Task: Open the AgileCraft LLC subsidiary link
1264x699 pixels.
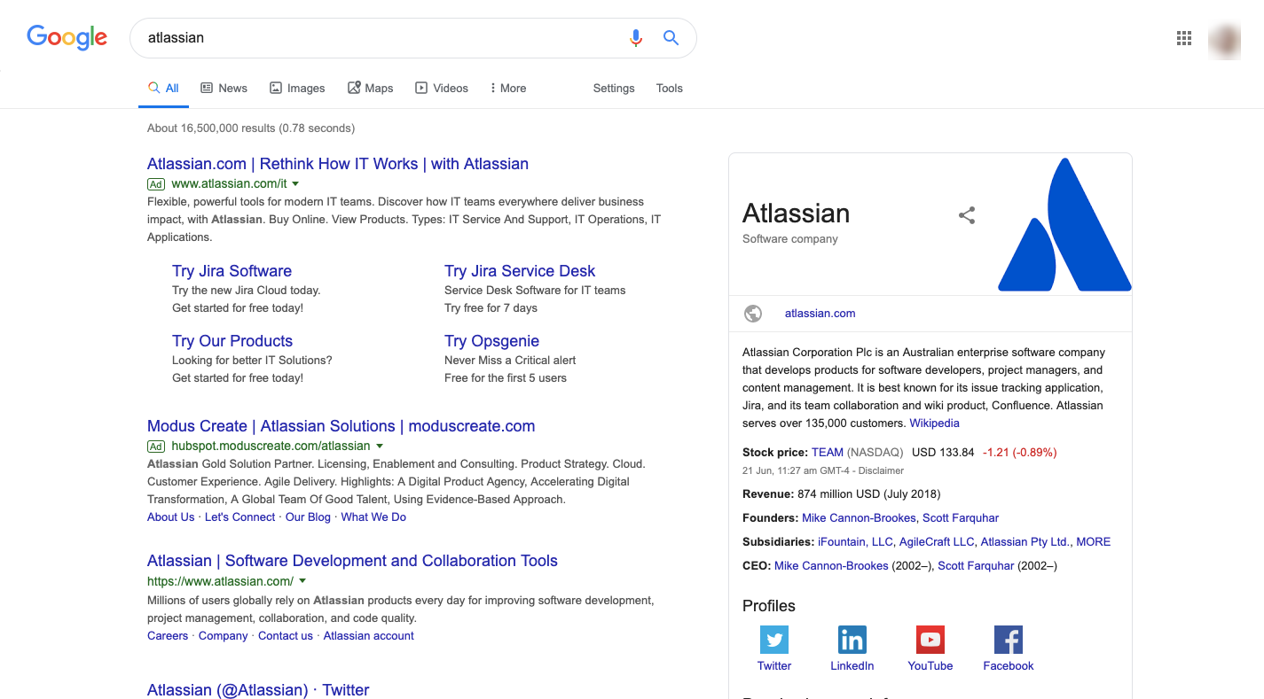Action: click(937, 542)
